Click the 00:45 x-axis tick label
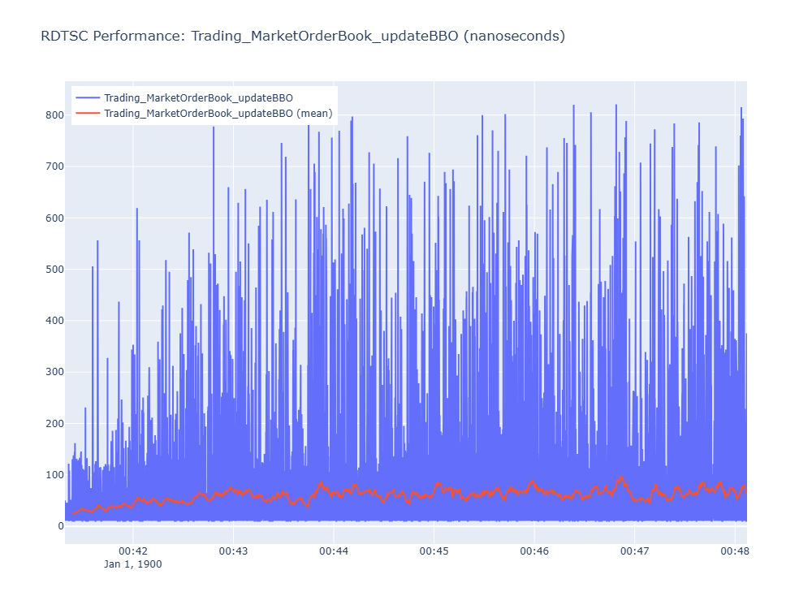Screen dimensions: 812x609 [x=434, y=551]
